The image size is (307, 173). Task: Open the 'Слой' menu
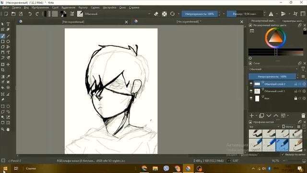[x=55, y=8]
